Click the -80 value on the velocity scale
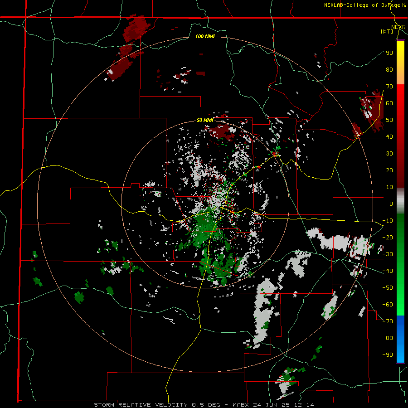The width and height of the screenshot is (408, 408). coord(388,338)
